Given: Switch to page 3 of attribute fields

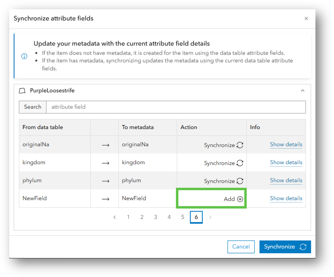Looking at the screenshot, I should tap(156, 217).
